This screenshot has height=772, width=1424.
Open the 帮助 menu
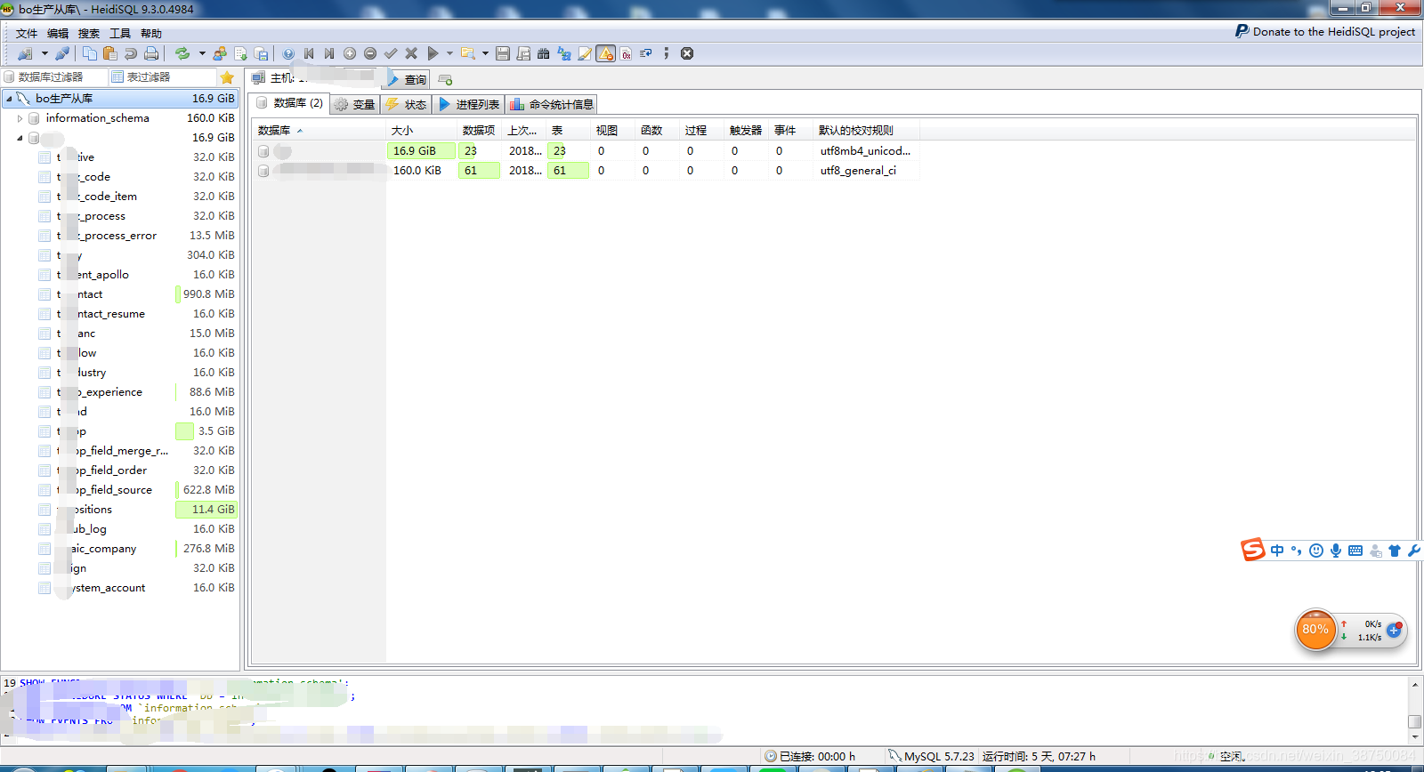pyautogui.click(x=151, y=34)
